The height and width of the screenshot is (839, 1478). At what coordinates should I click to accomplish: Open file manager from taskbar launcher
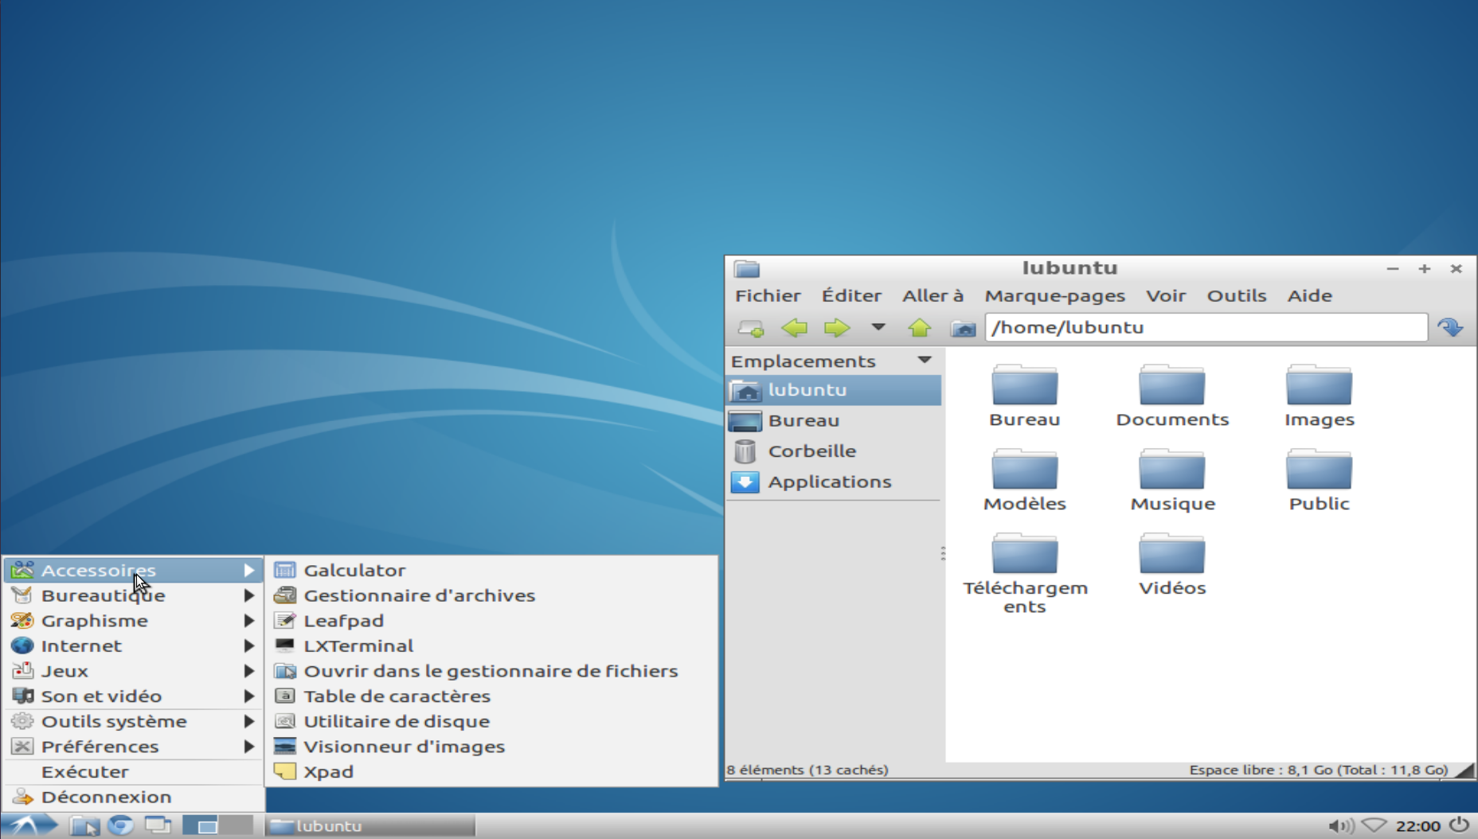point(84,826)
